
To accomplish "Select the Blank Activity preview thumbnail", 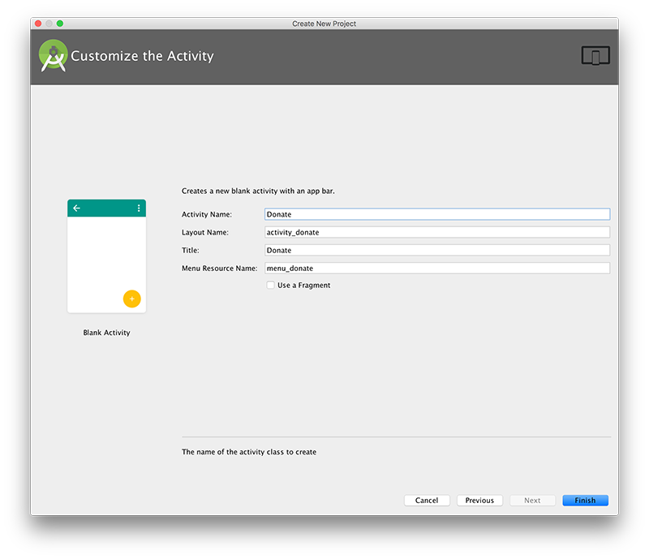I will (x=106, y=256).
